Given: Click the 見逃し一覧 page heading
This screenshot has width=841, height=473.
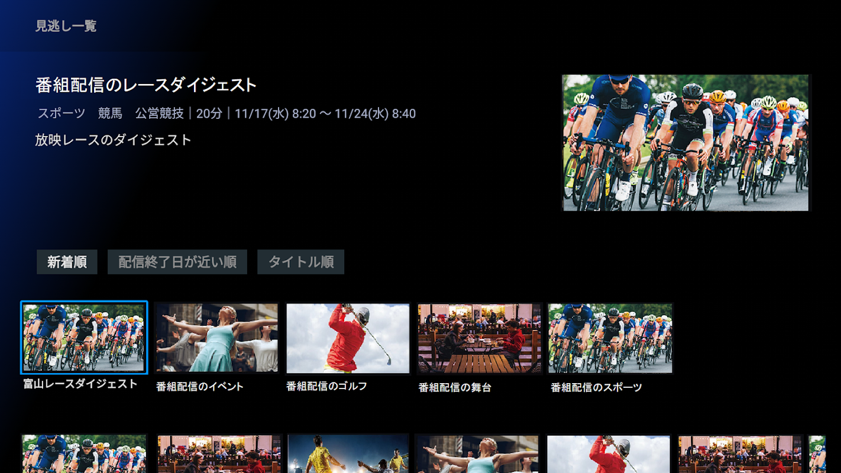Looking at the screenshot, I should tap(66, 26).
